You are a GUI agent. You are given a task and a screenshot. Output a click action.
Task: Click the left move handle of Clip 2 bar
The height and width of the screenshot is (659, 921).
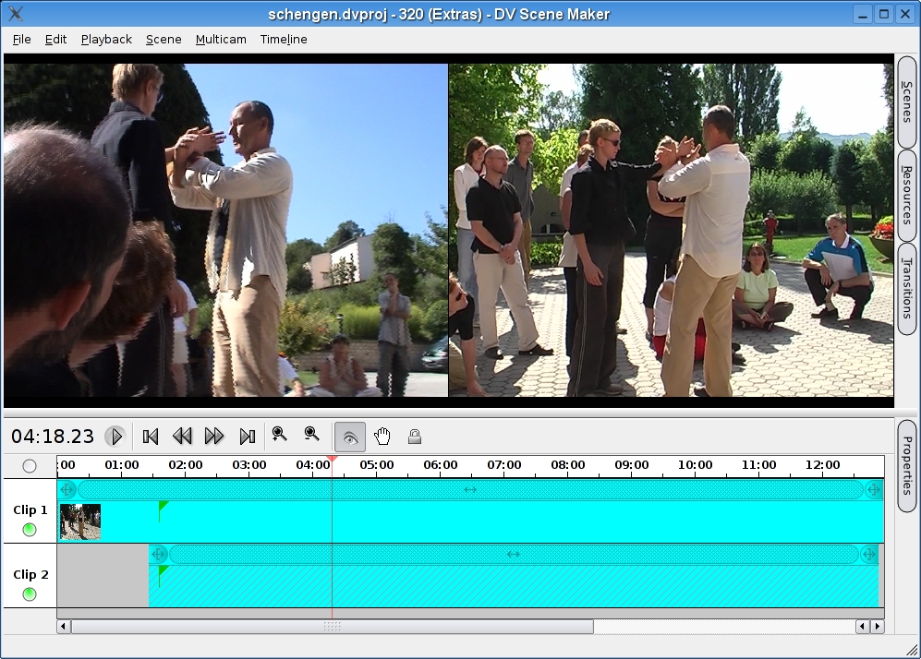(159, 554)
